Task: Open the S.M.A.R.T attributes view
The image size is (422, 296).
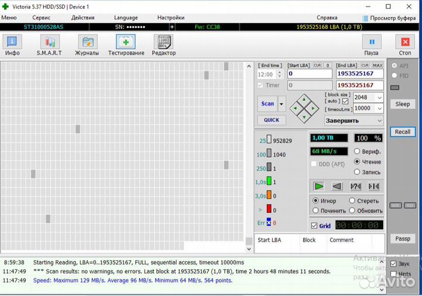Action: [x=49, y=45]
